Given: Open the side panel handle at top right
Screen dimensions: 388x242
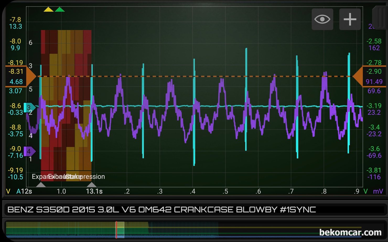Looking at the screenshot, I should click(x=380, y=17).
